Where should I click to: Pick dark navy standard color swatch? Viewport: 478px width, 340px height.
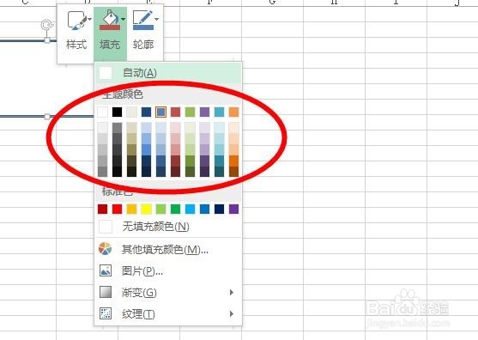pos(219,209)
